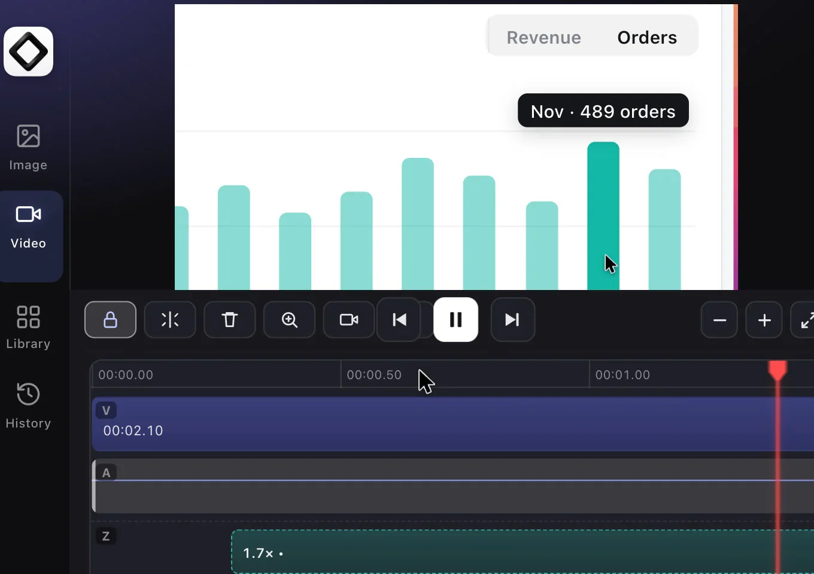
Task: Select the Orders tab in preview
Action: pos(647,37)
